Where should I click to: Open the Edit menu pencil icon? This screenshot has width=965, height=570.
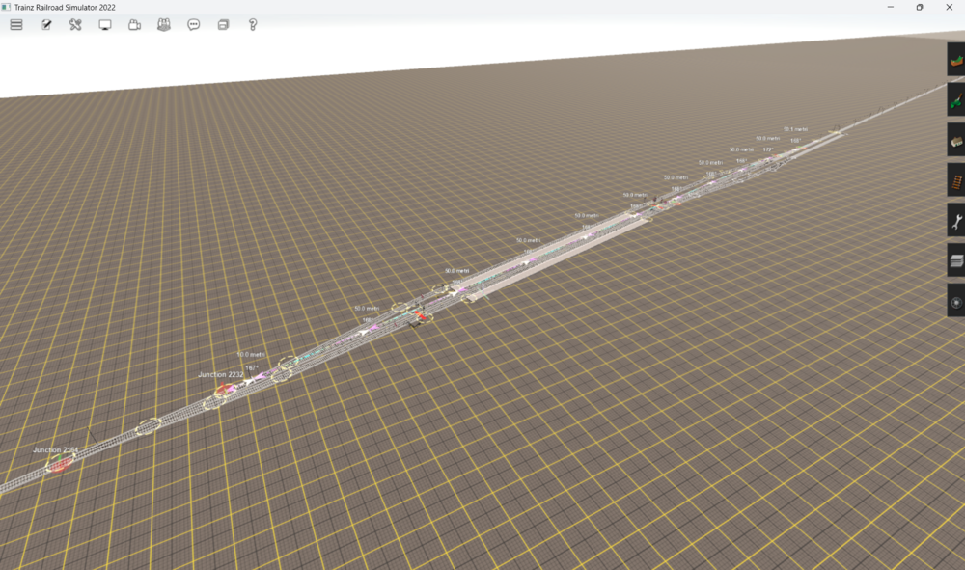pyautogui.click(x=46, y=25)
